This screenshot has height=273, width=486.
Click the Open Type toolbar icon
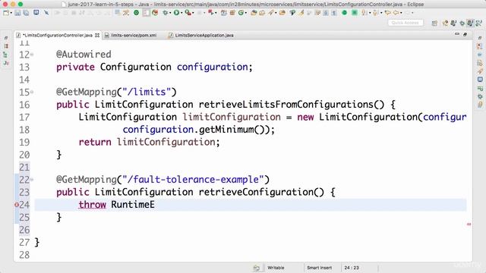pos(254,13)
